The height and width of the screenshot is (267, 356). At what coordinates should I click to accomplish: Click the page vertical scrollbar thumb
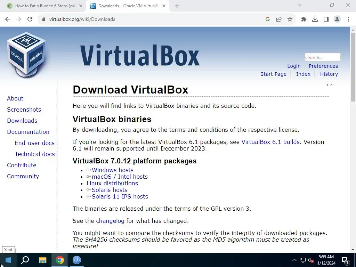[353, 67]
